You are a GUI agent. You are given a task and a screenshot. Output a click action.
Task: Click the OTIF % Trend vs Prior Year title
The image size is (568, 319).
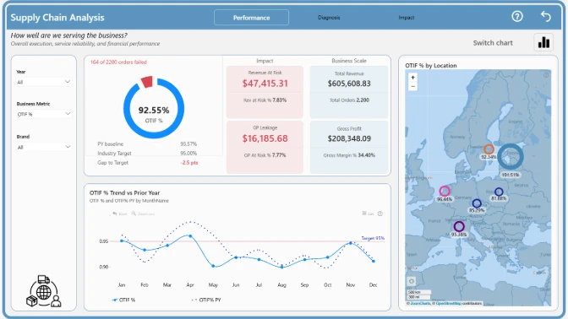pos(124,192)
